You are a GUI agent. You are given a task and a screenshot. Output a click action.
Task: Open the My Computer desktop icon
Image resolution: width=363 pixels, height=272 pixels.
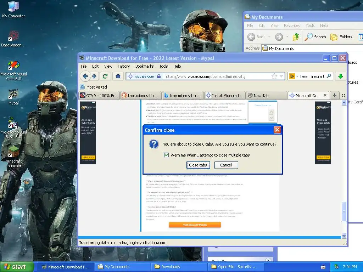[x=13, y=10]
